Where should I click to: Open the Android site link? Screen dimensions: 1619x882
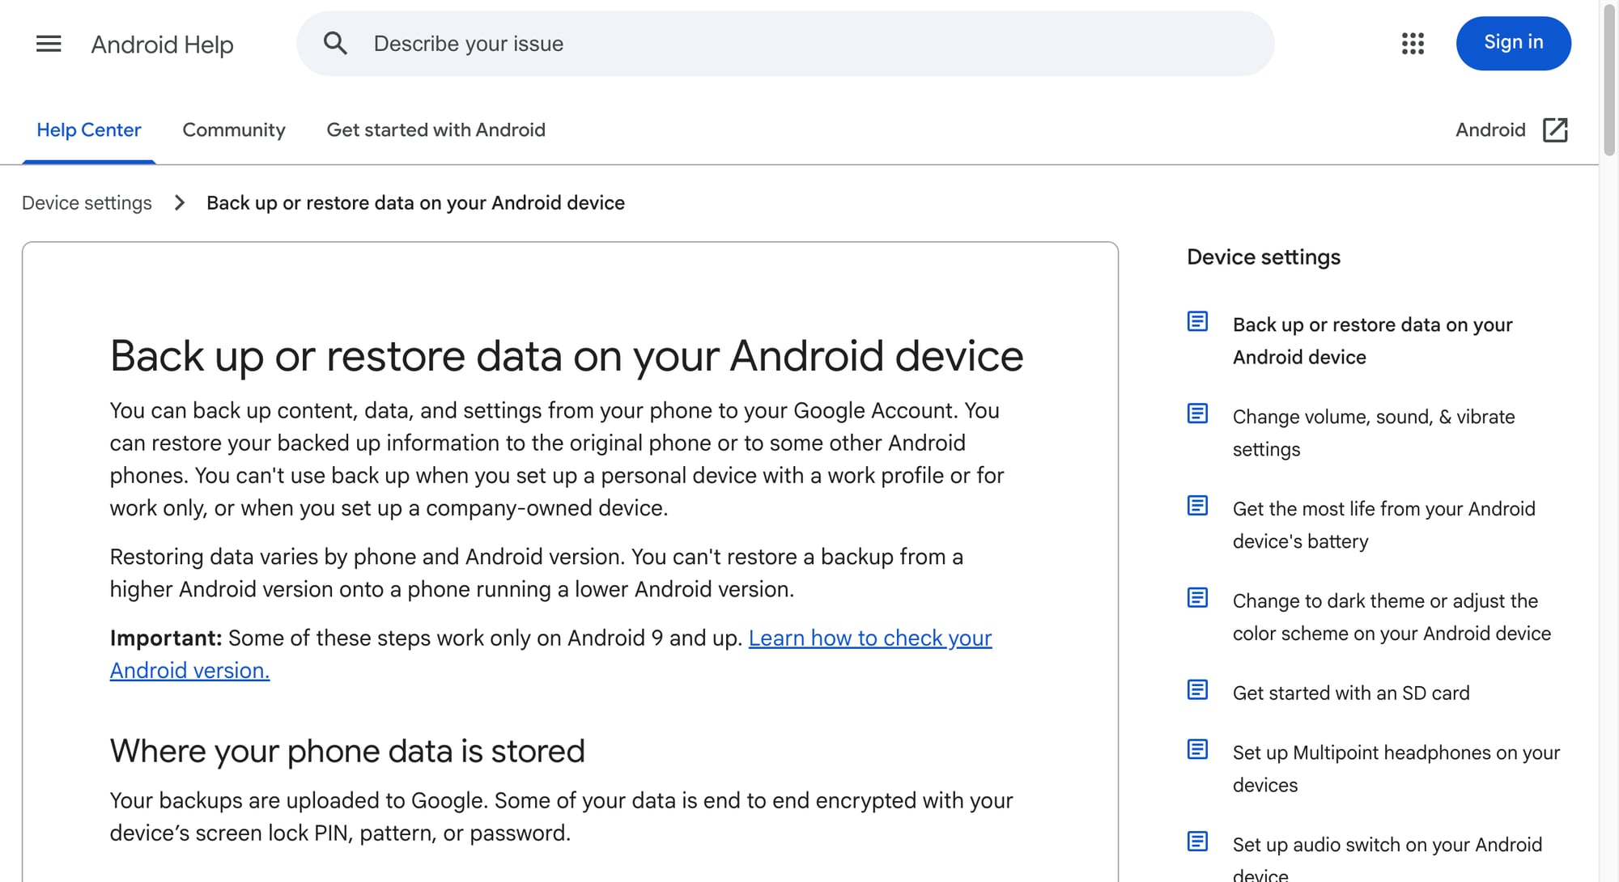pos(1490,130)
